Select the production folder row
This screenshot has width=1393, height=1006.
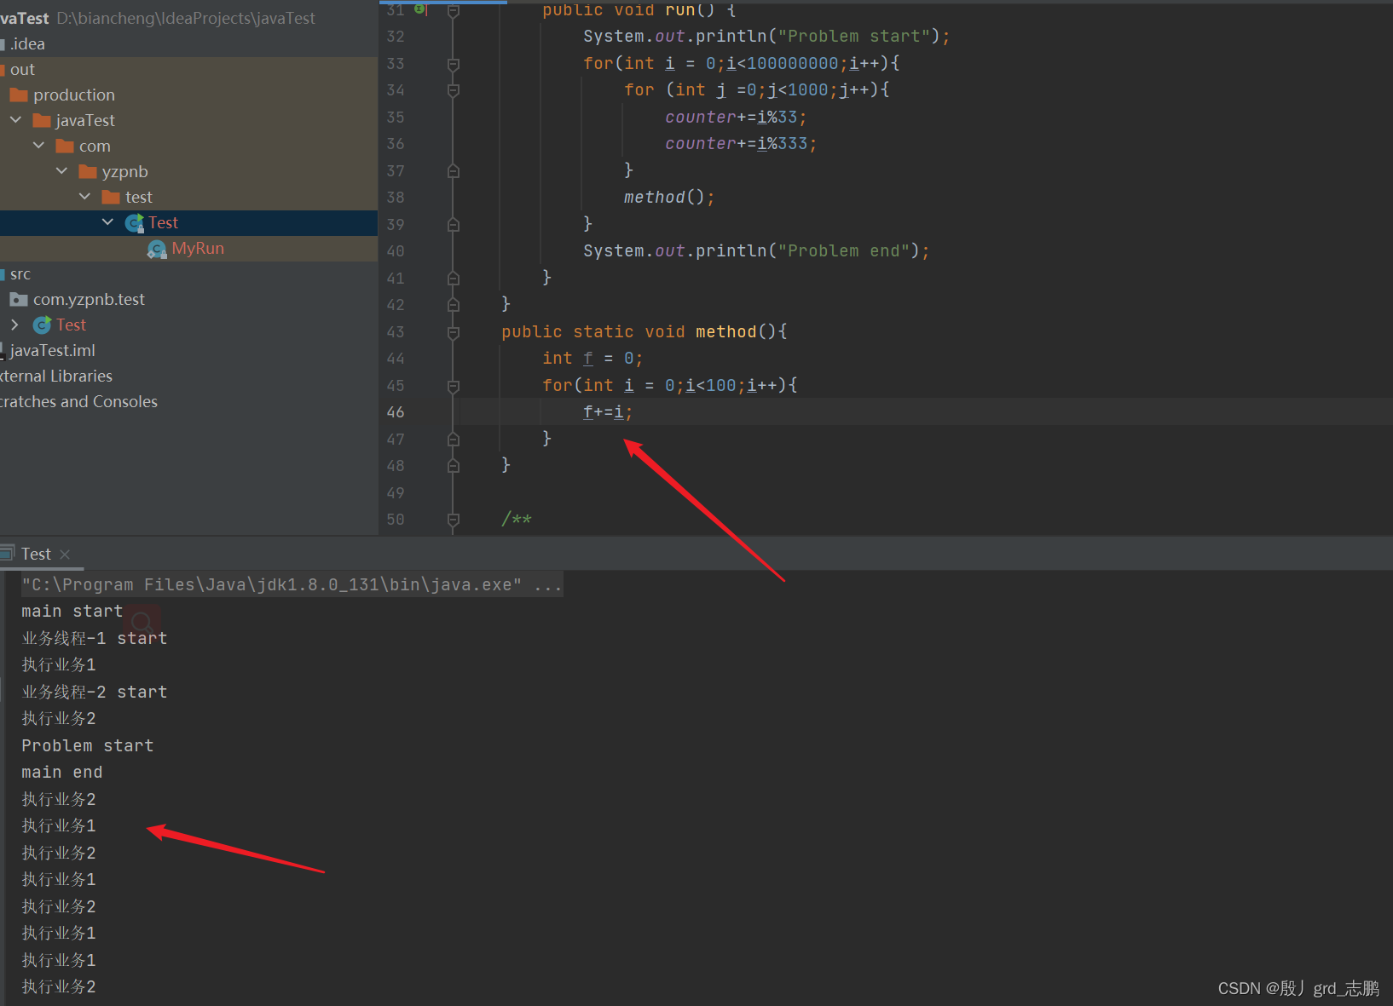coord(188,95)
